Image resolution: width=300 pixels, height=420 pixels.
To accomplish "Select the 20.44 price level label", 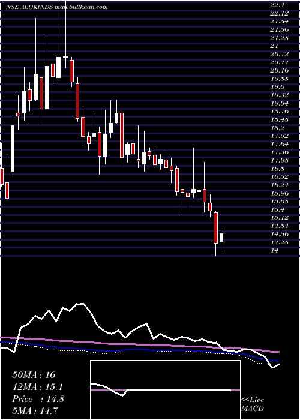I will (279, 62).
